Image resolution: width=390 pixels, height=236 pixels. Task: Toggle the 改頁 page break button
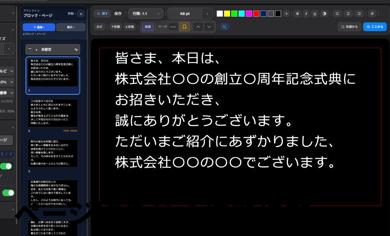tap(148, 27)
